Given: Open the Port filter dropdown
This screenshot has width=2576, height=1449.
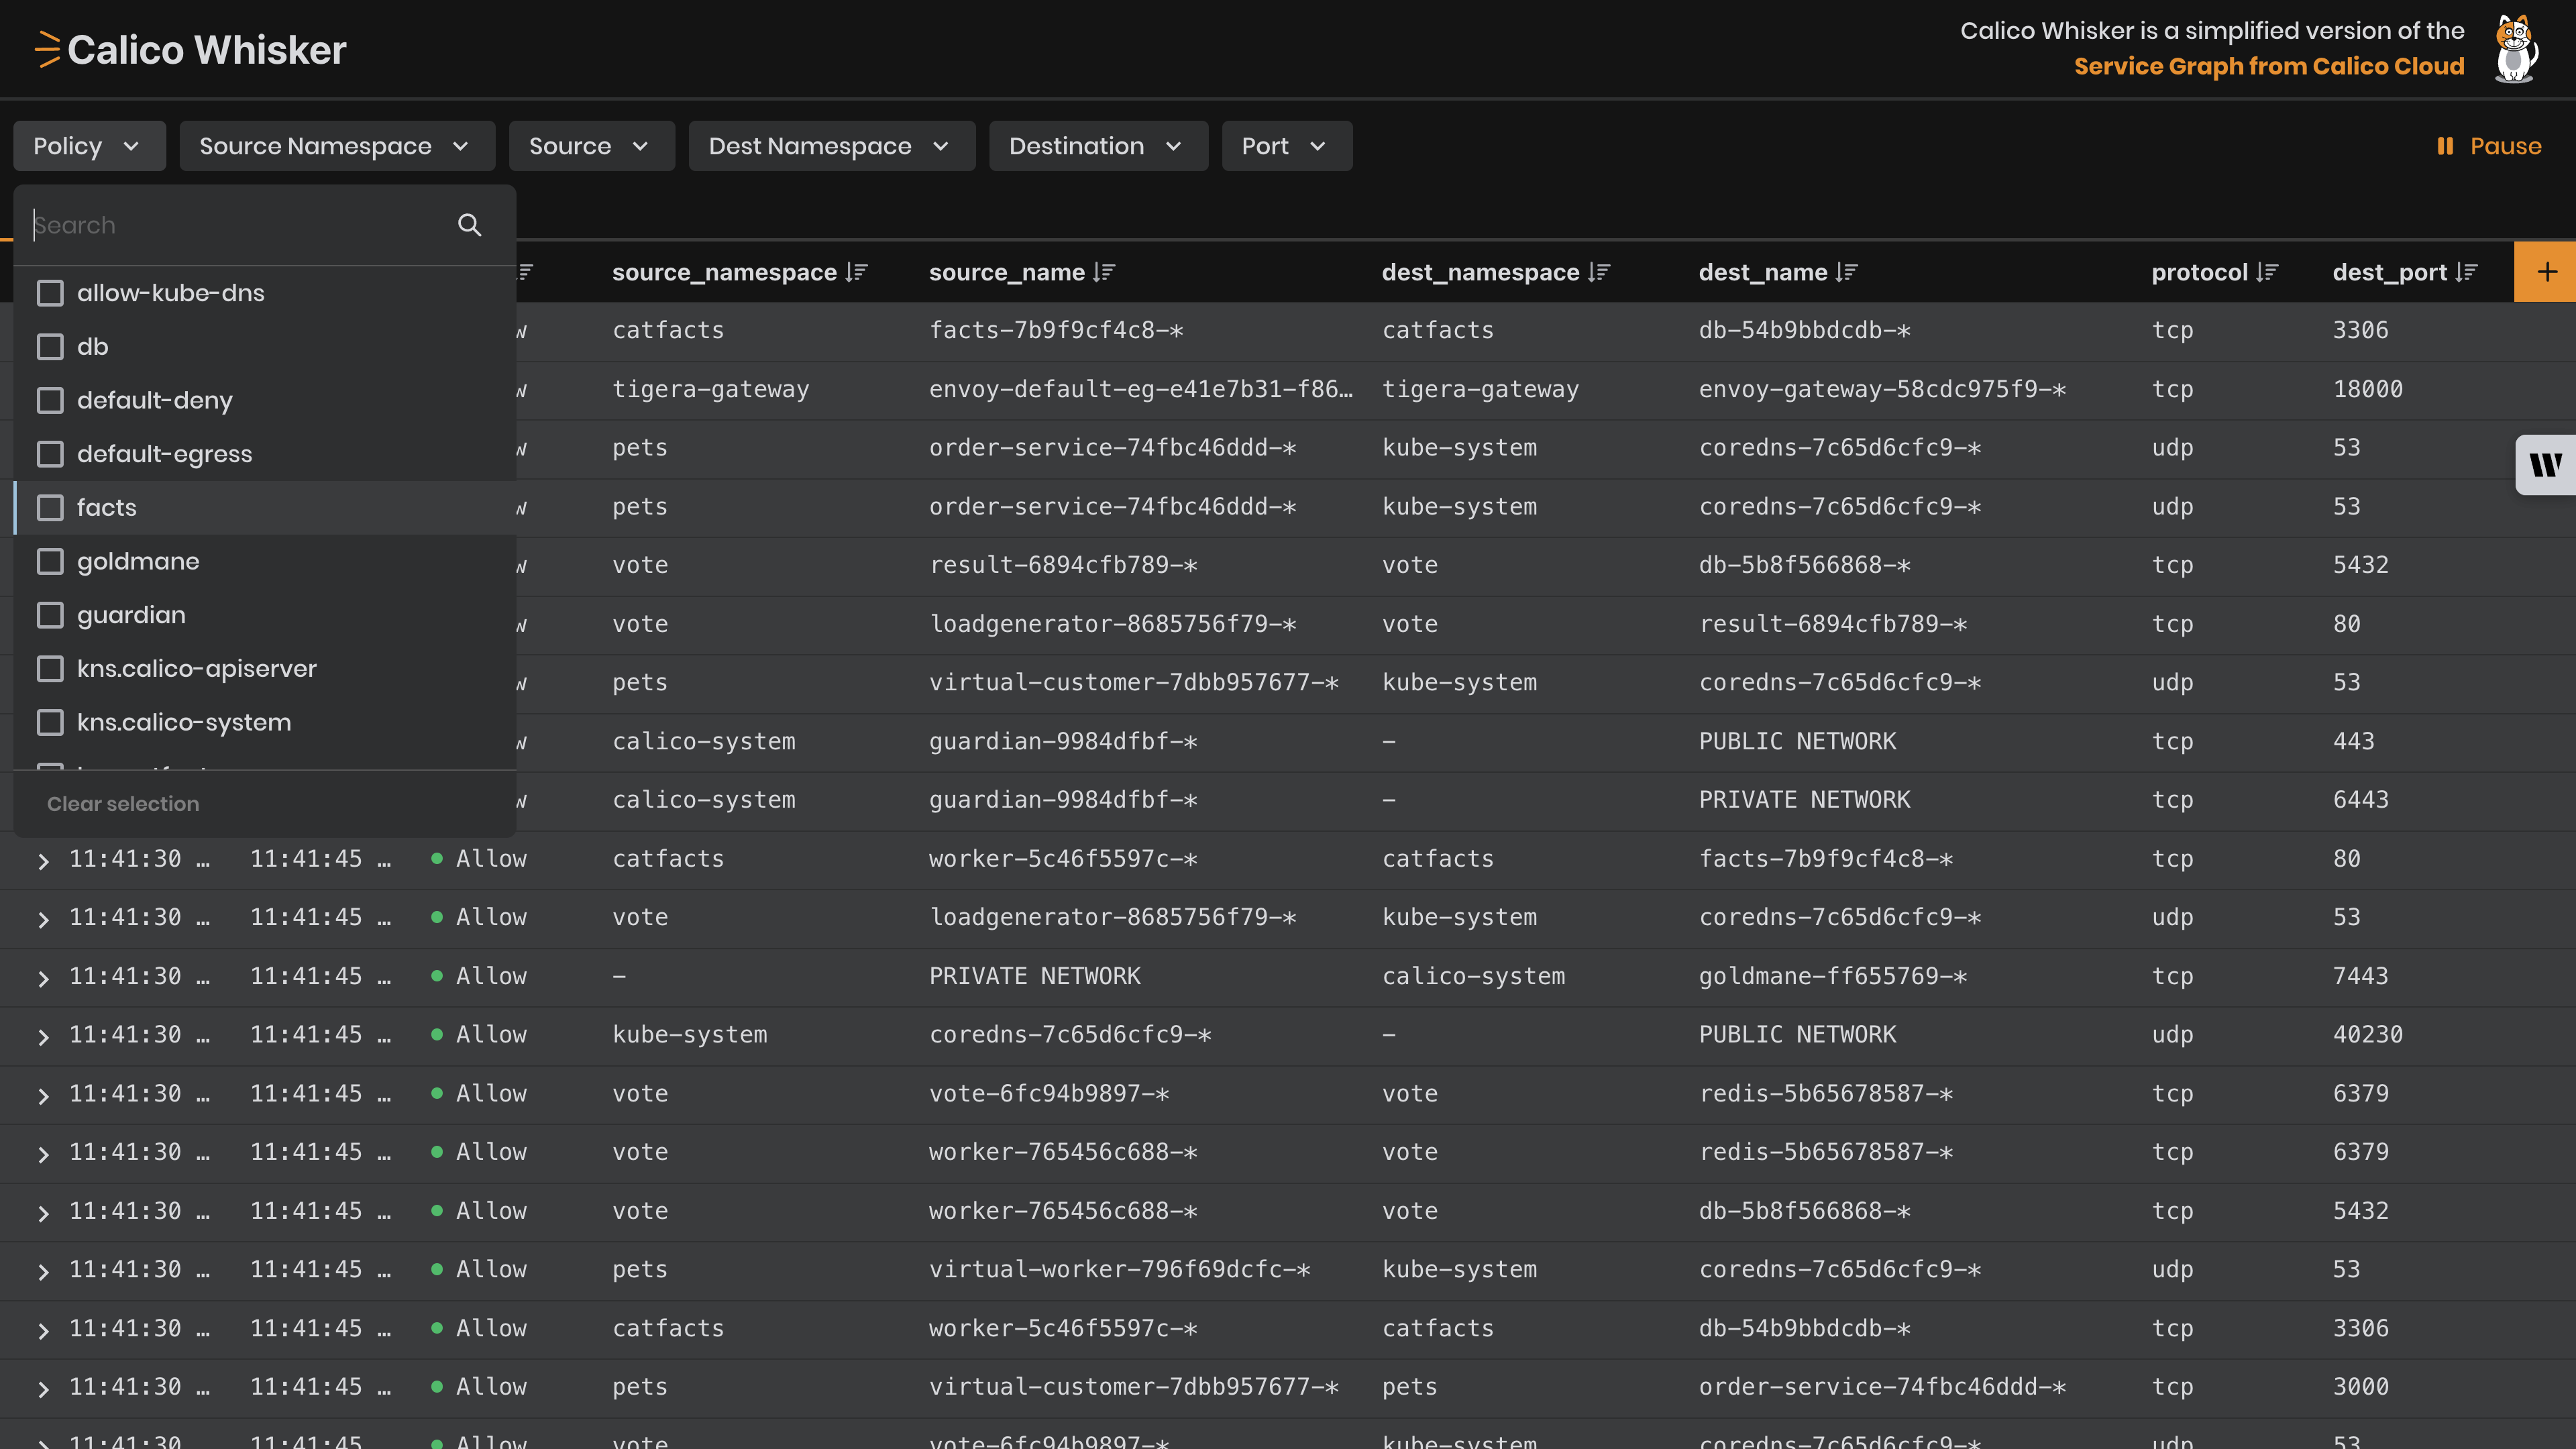Looking at the screenshot, I should [1287, 146].
